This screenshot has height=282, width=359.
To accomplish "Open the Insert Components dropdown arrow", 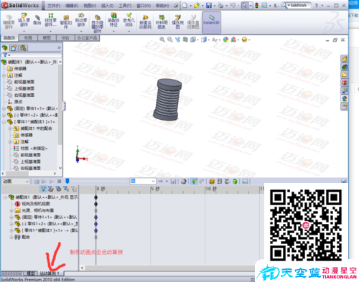I will [x=24, y=32].
